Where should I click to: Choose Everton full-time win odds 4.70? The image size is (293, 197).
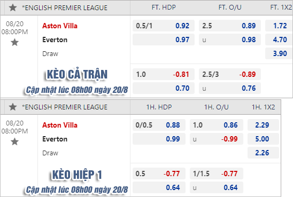click(279, 40)
